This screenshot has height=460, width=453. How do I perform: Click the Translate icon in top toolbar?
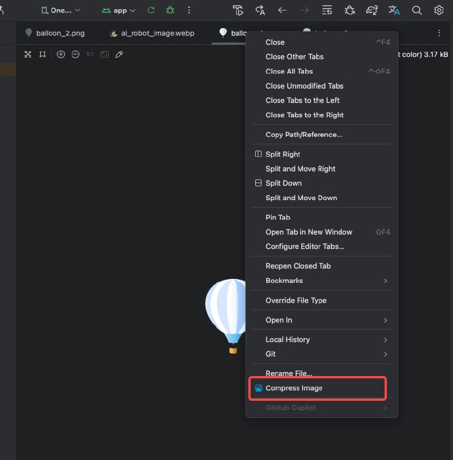click(x=394, y=10)
